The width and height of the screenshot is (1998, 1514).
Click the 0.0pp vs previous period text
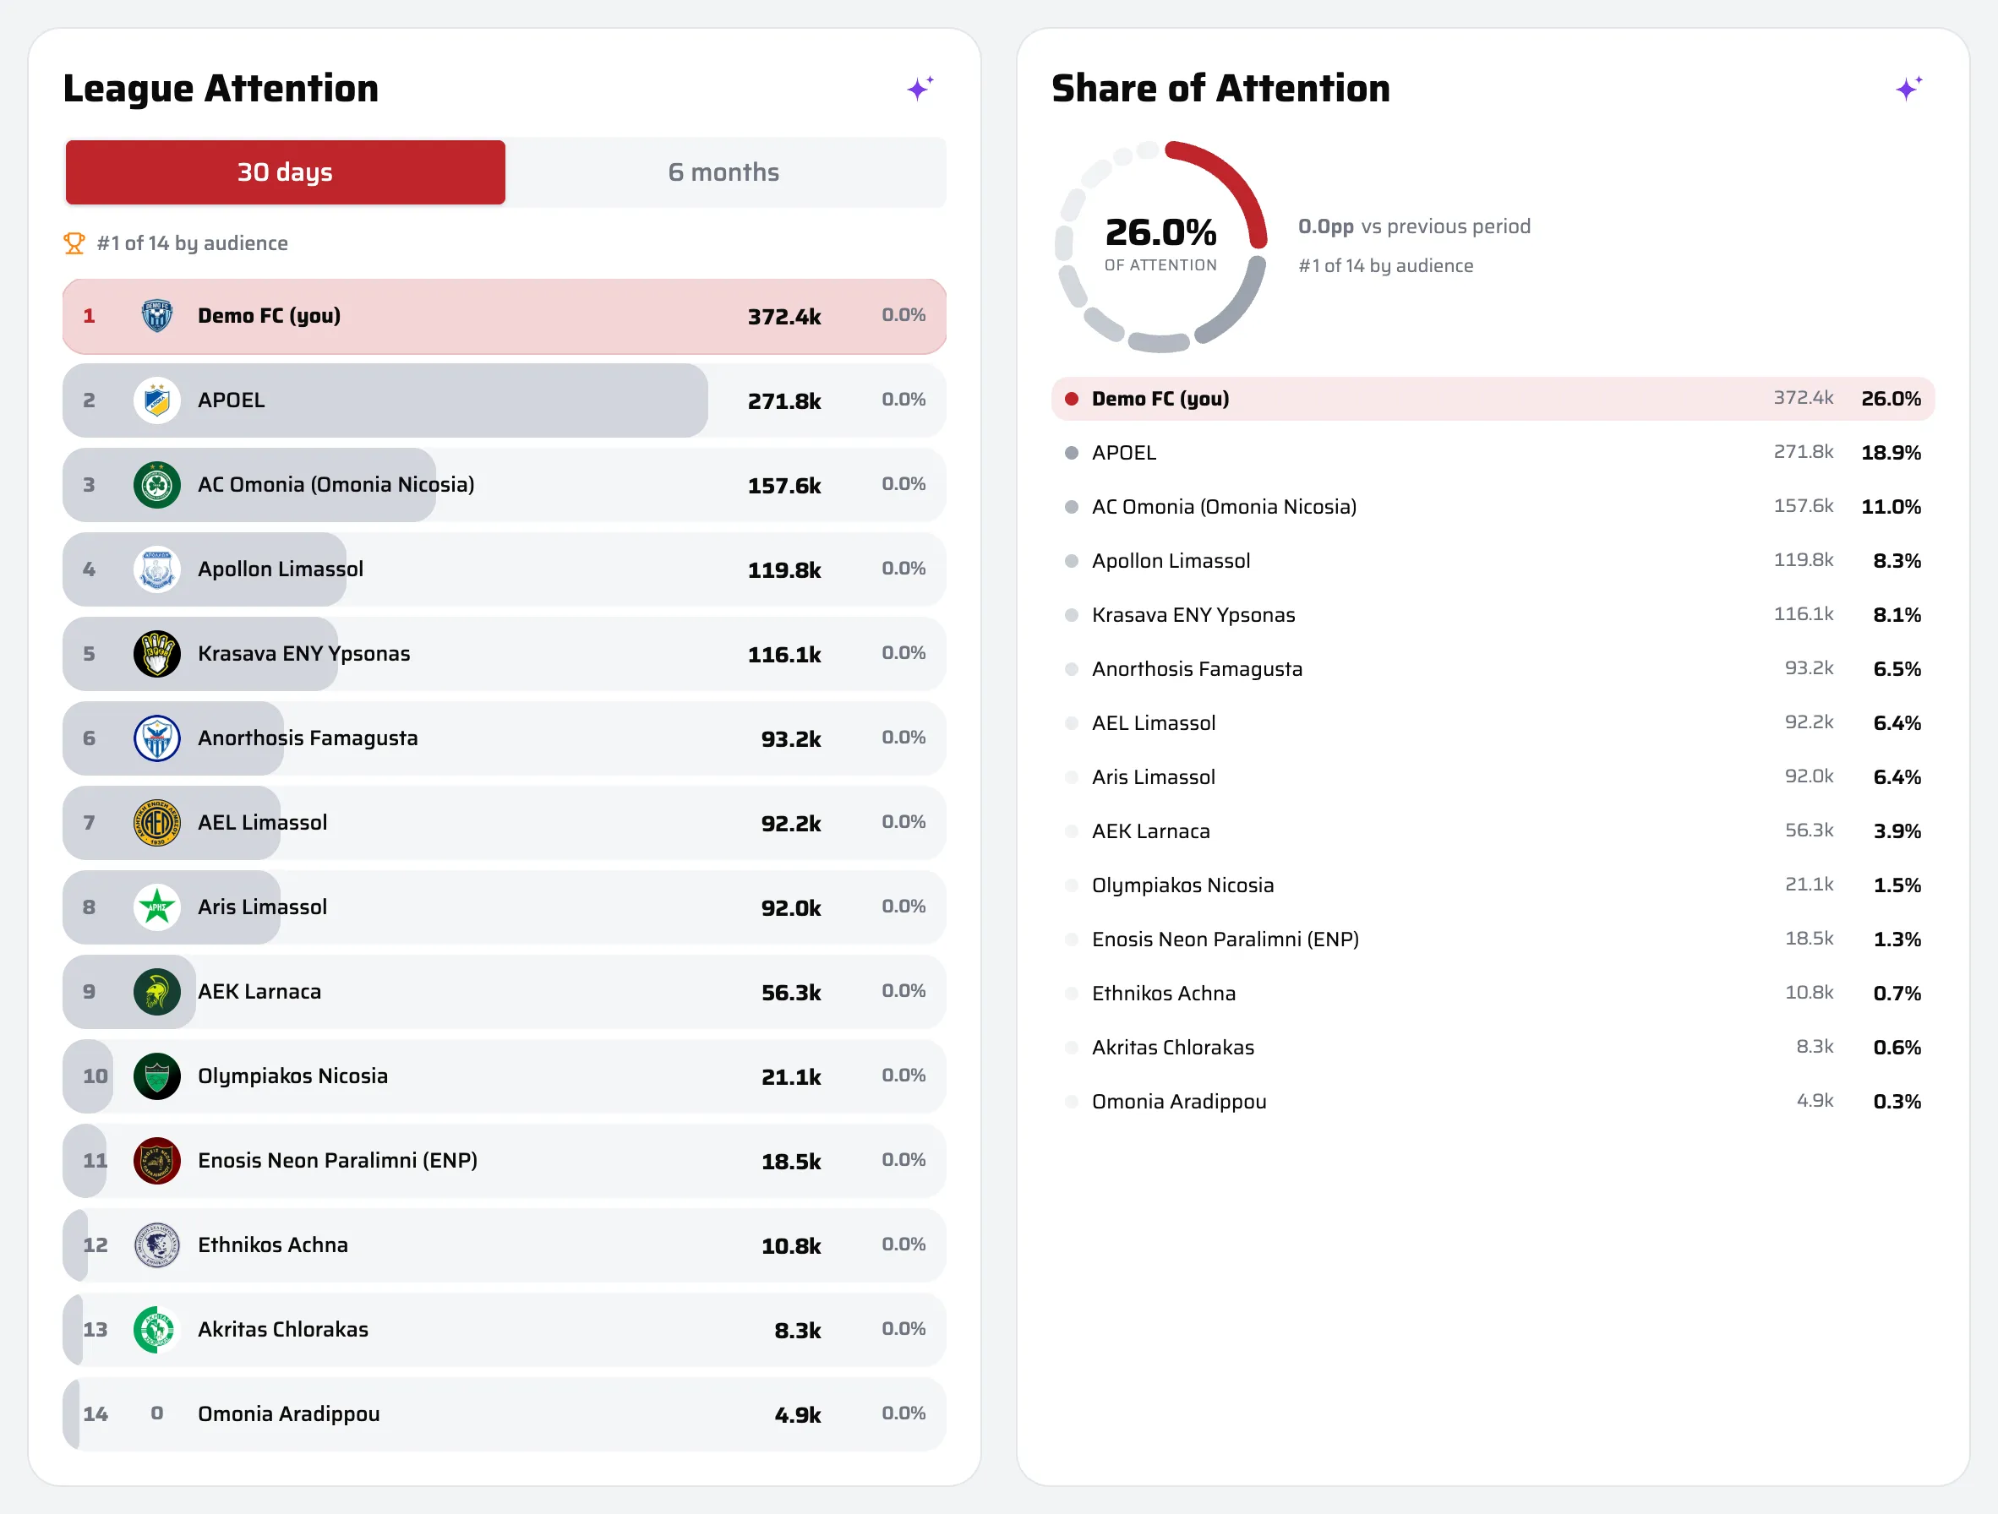tap(1415, 226)
